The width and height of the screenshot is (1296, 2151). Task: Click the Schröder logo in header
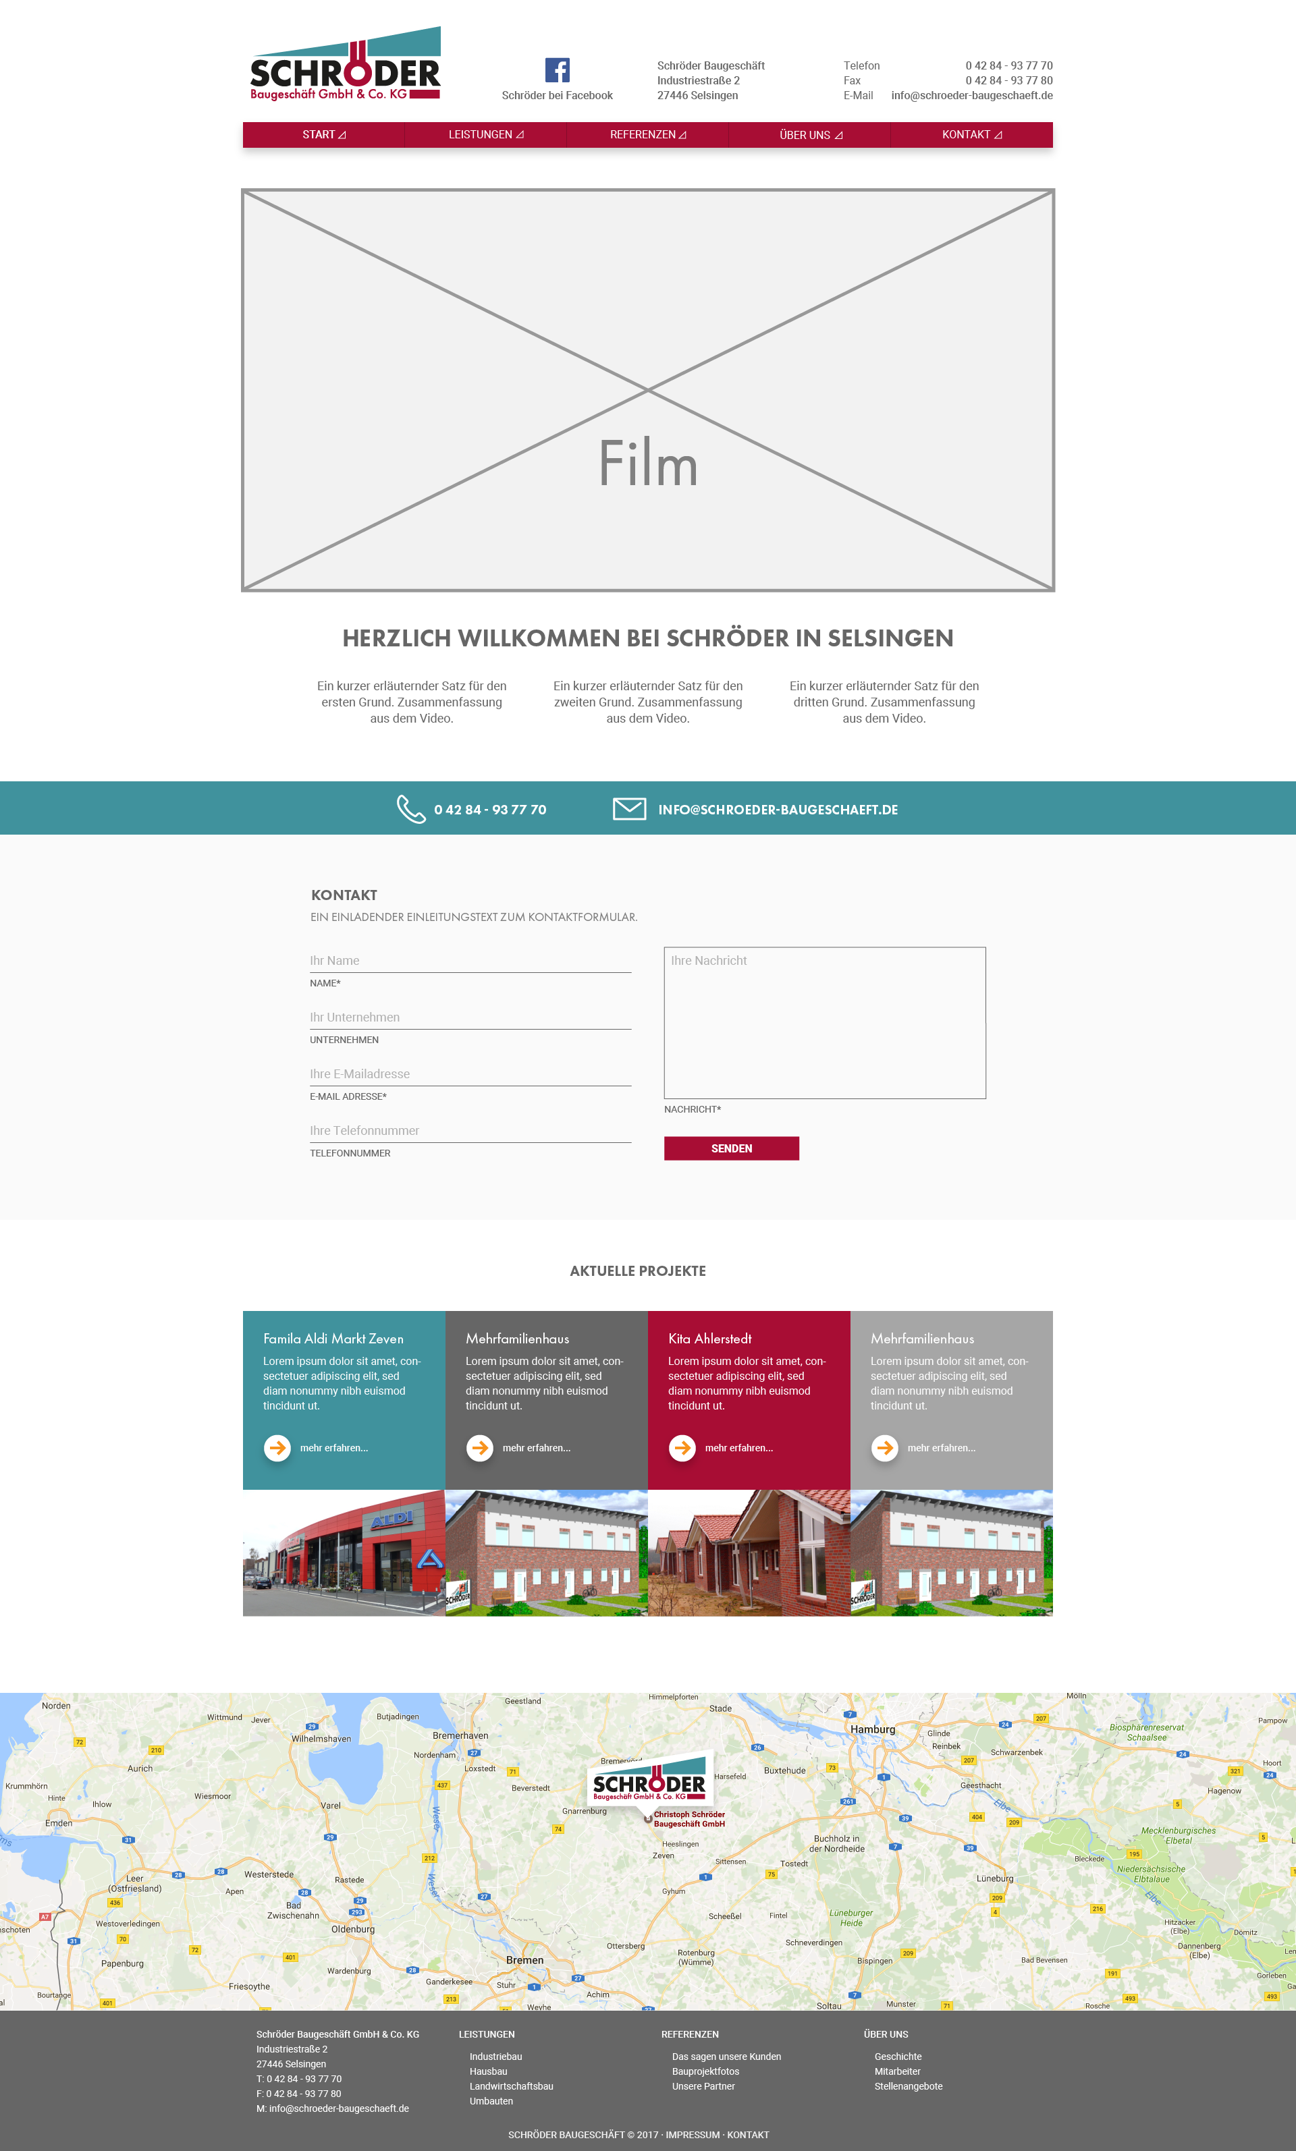pos(345,67)
